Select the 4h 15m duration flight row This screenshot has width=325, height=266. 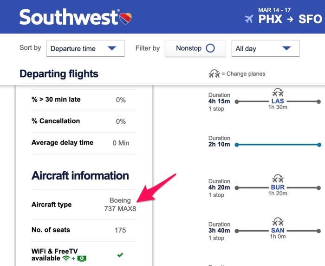(x=265, y=101)
